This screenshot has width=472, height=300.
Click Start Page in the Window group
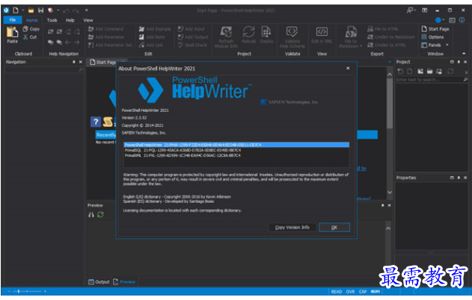pyautogui.click(x=435, y=29)
